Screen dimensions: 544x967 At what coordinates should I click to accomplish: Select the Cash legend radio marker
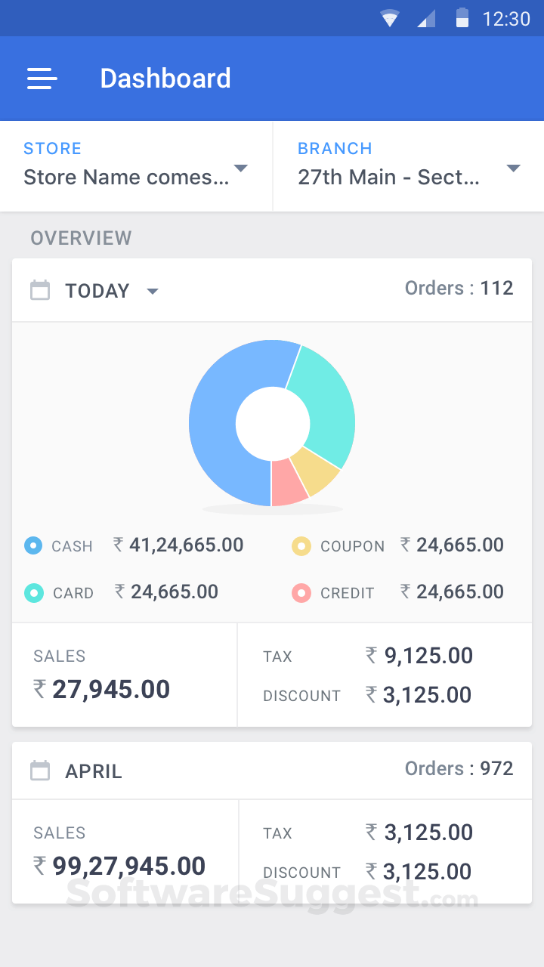(x=33, y=545)
